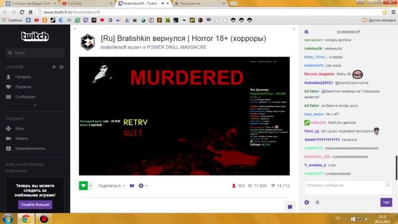Click the browser forward arrow

(14, 12)
